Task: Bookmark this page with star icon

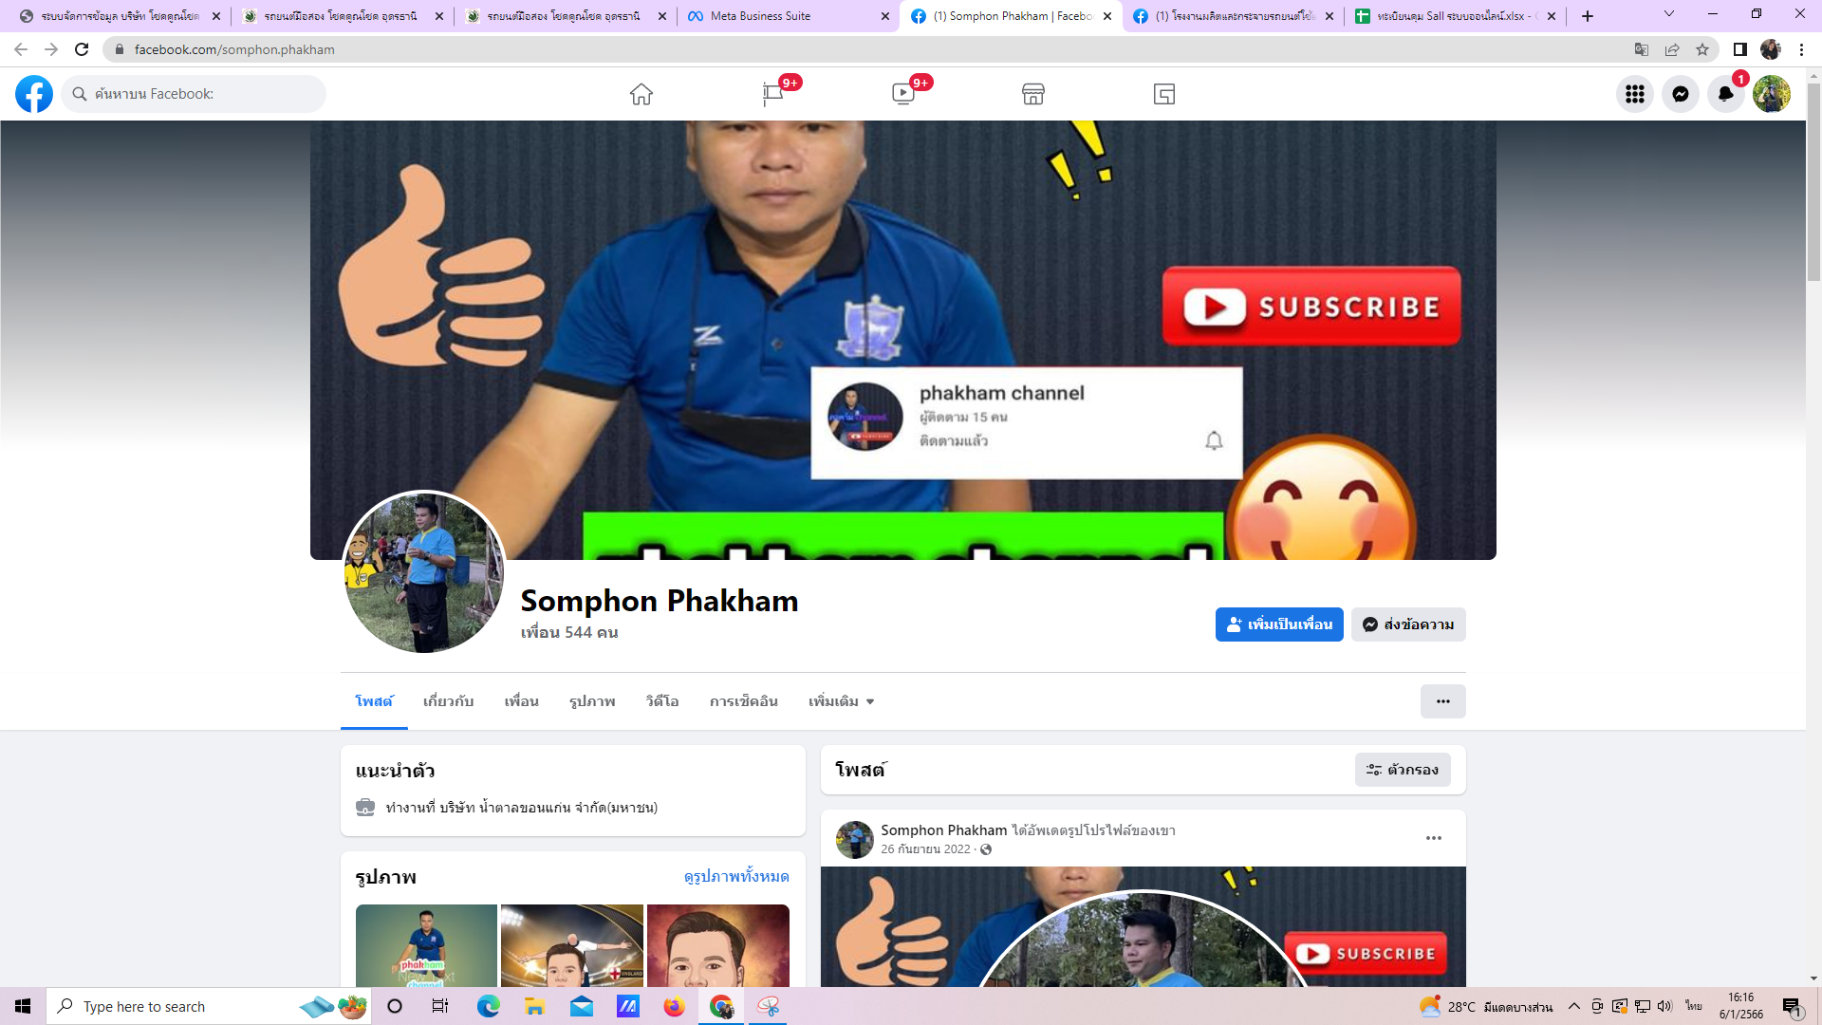Action: 1702,49
